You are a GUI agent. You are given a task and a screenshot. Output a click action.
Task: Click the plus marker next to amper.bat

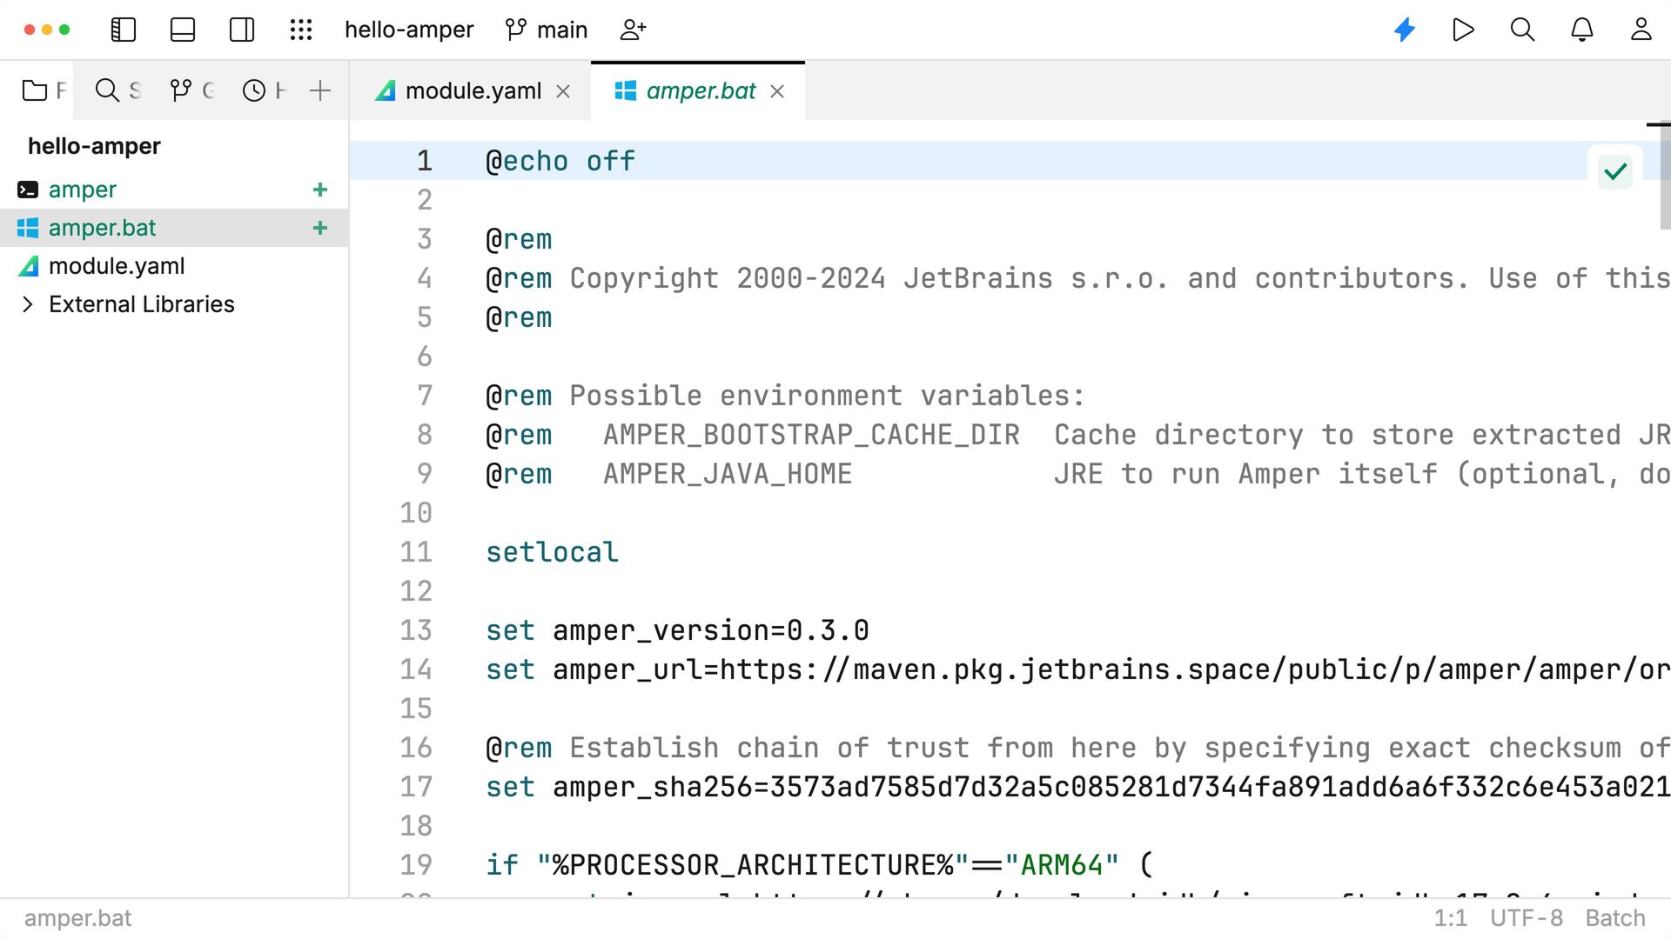pos(320,228)
